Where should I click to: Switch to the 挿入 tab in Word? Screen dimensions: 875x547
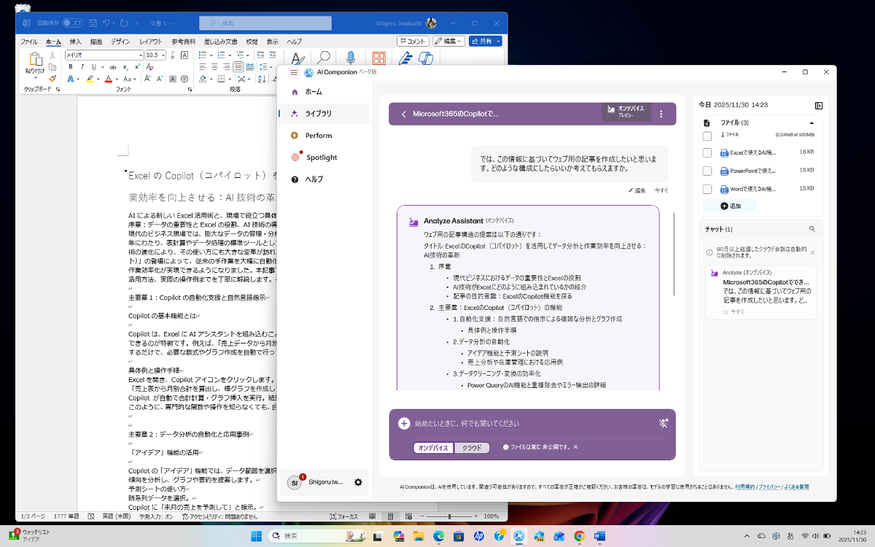(x=75, y=42)
